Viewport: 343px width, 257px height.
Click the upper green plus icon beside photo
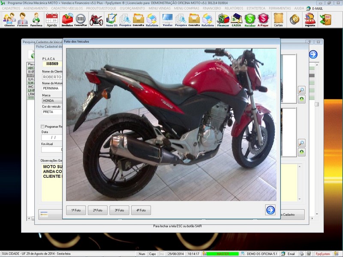(x=301, y=99)
